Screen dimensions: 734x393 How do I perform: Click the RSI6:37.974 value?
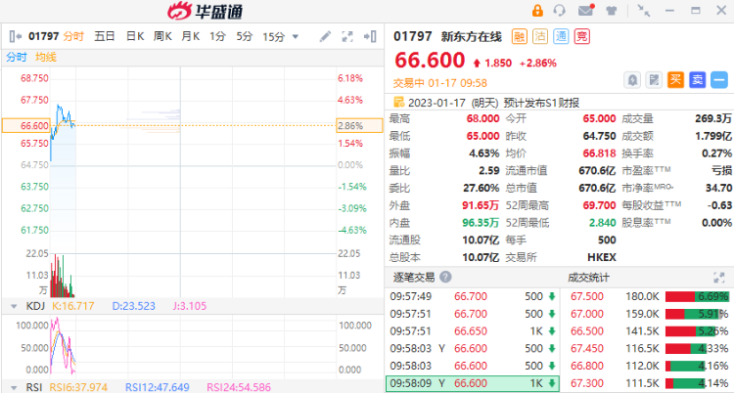(x=78, y=387)
